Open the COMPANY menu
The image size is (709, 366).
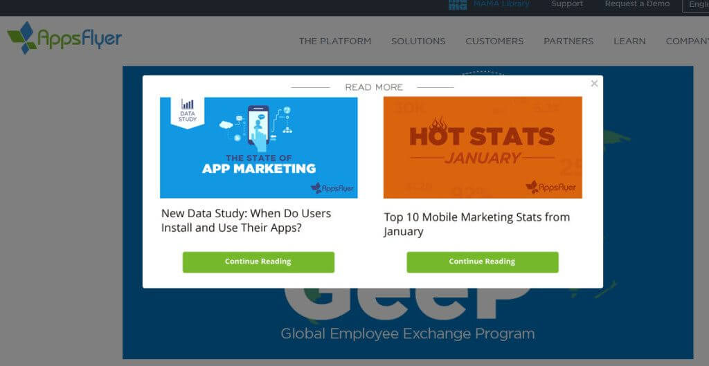[x=687, y=41]
